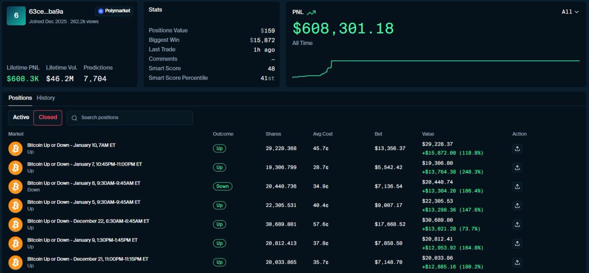Click the share icon for January 10, 7AM market
The image size is (589, 273).
click(x=517, y=149)
